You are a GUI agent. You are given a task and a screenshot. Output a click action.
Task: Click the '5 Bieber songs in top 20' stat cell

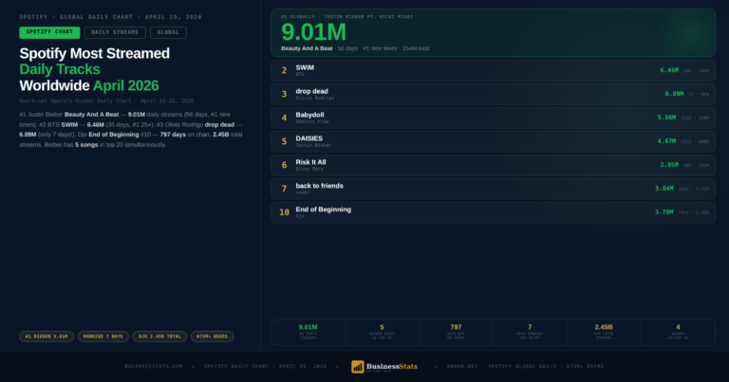(382, 332)
